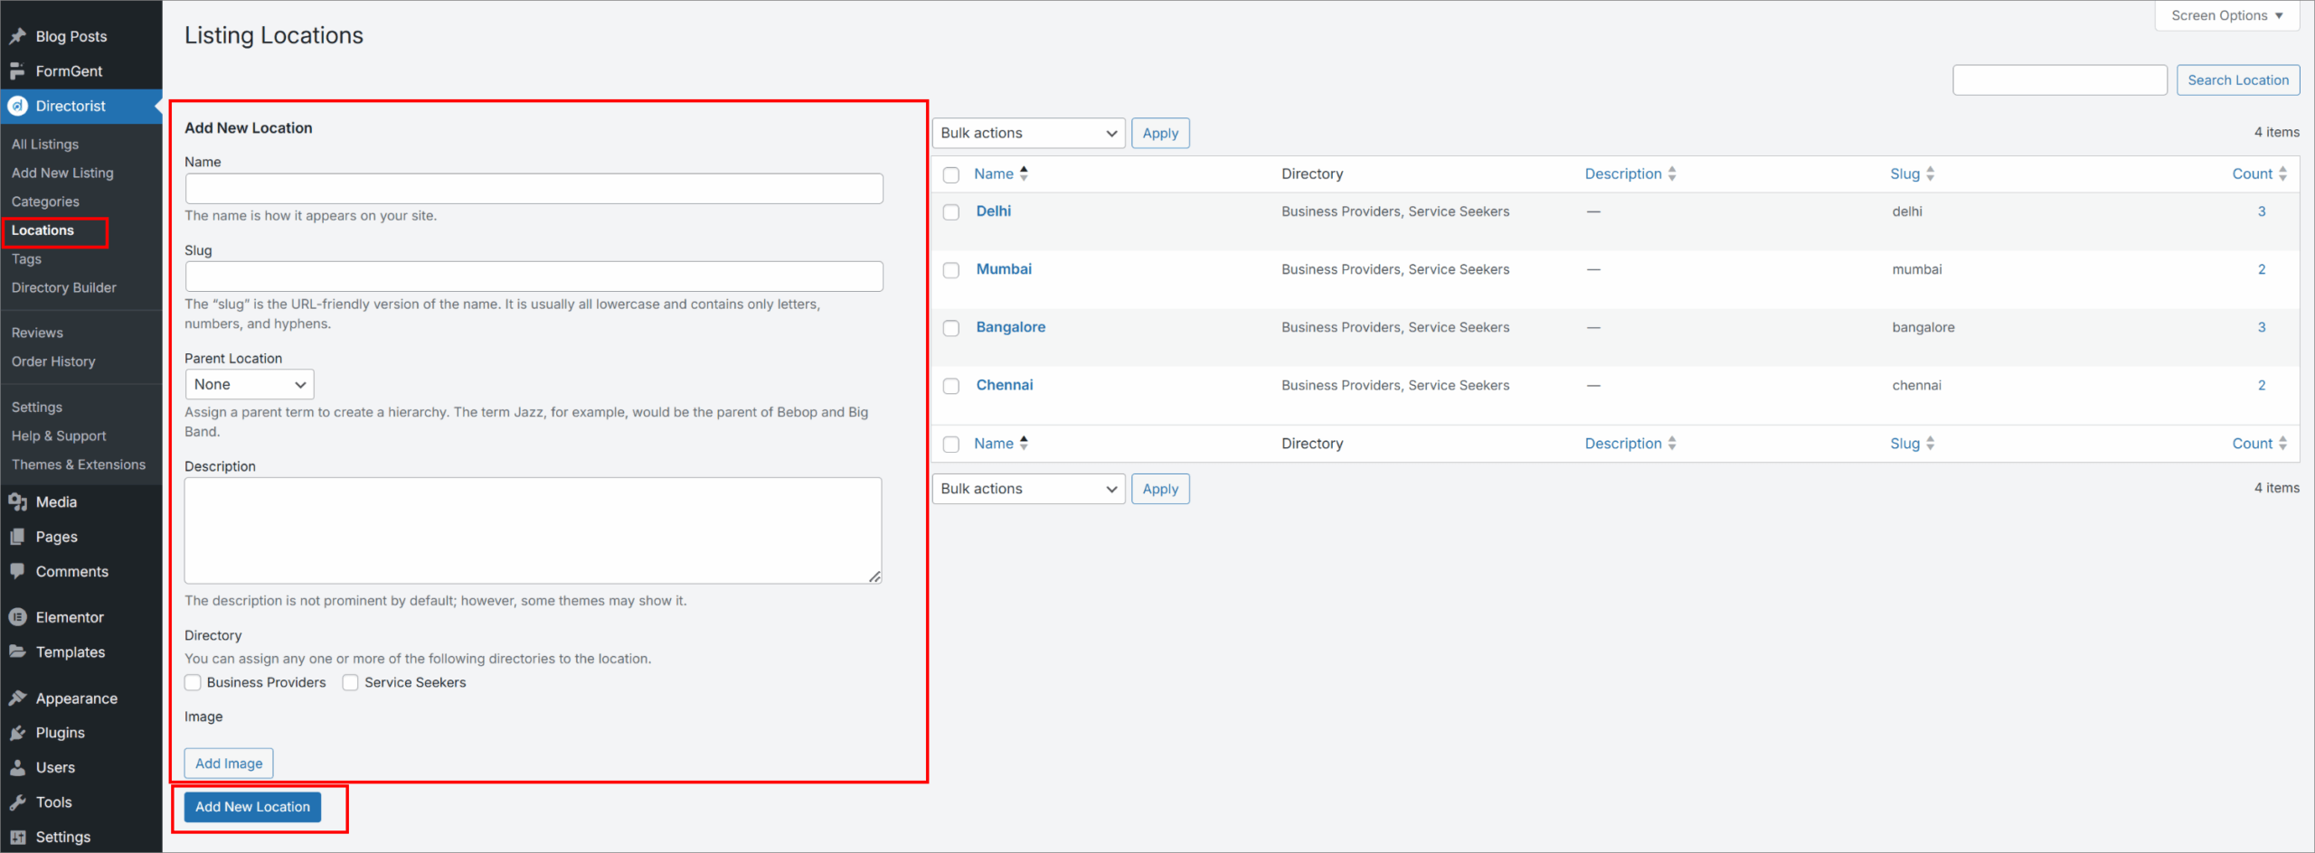Click the FormGent sidebar icon
Image resolution: width=2315 pixels, height=853 pixels.
(x=17, y=71)
